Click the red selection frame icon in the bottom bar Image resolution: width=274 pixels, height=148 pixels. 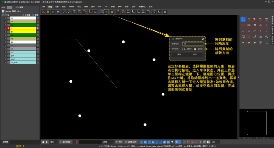click(x=75, y=142)
